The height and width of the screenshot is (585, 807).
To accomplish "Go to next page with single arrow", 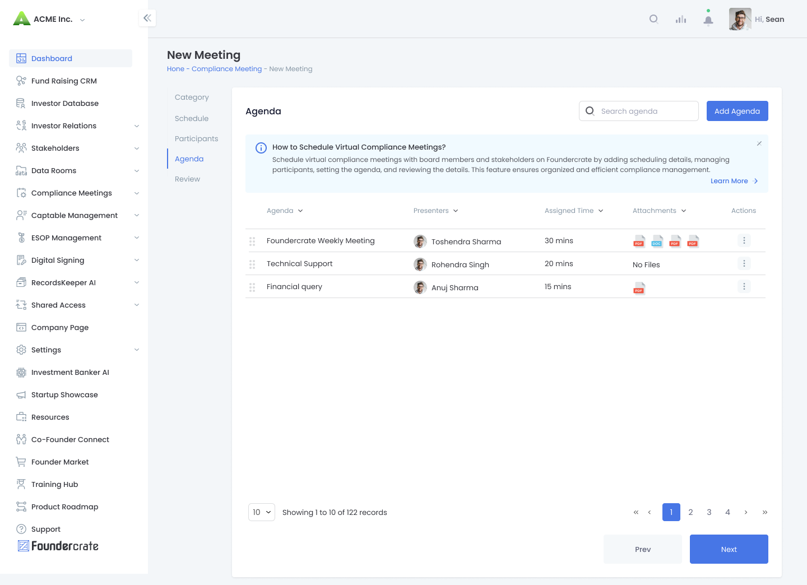I will click(x=746, y=512).
